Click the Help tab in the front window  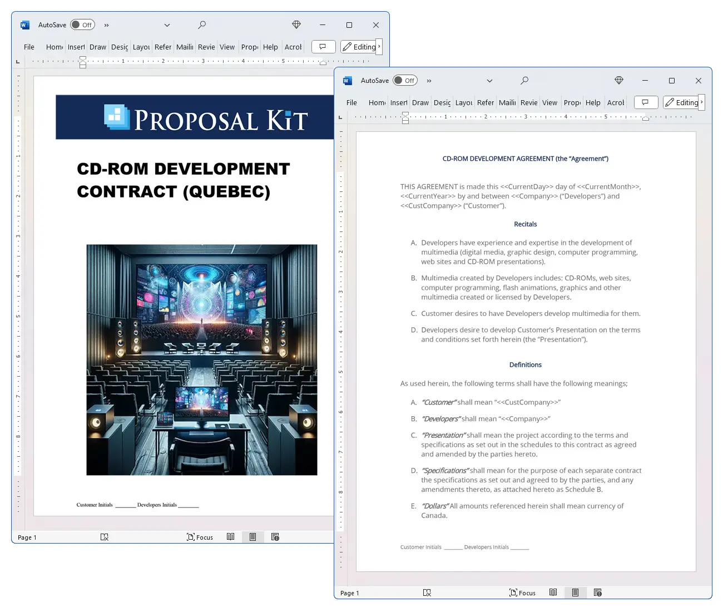tap(593, 103)
